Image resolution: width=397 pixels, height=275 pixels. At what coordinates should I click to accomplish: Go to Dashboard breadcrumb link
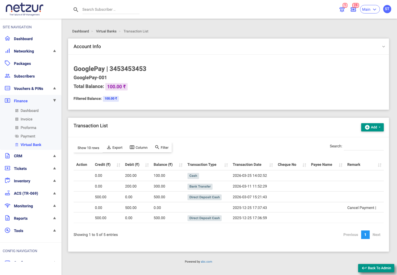[x=81, y=31]
